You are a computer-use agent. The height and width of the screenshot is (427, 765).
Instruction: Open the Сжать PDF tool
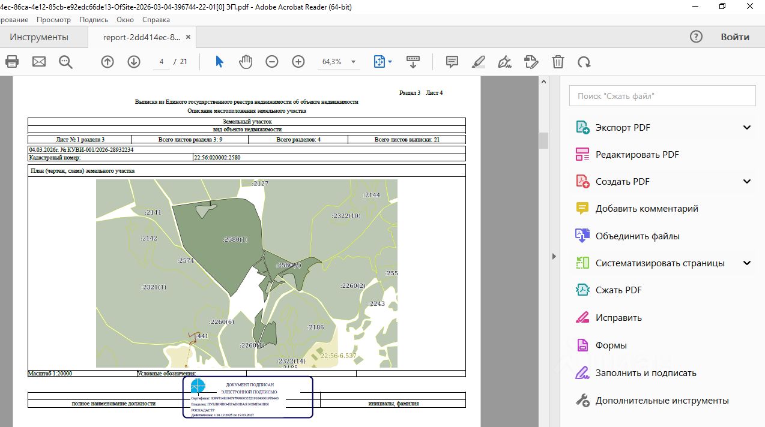pyautogui.click(x=618, y=290)
